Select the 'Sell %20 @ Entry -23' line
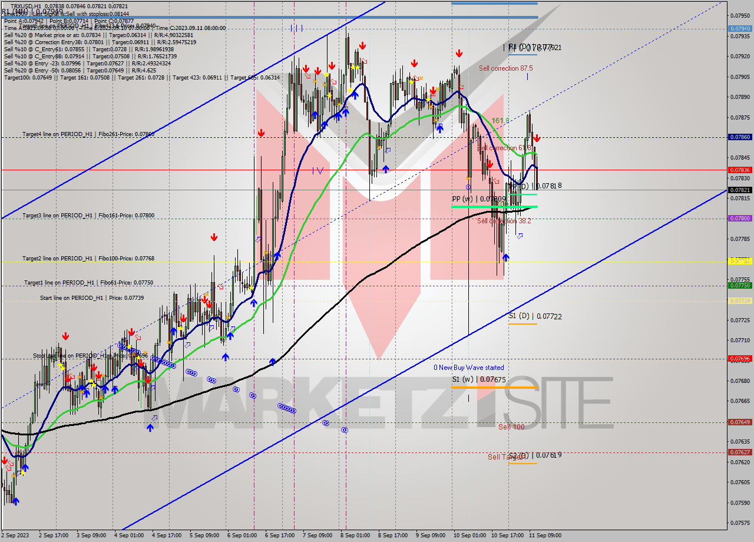 coord(87,64)
